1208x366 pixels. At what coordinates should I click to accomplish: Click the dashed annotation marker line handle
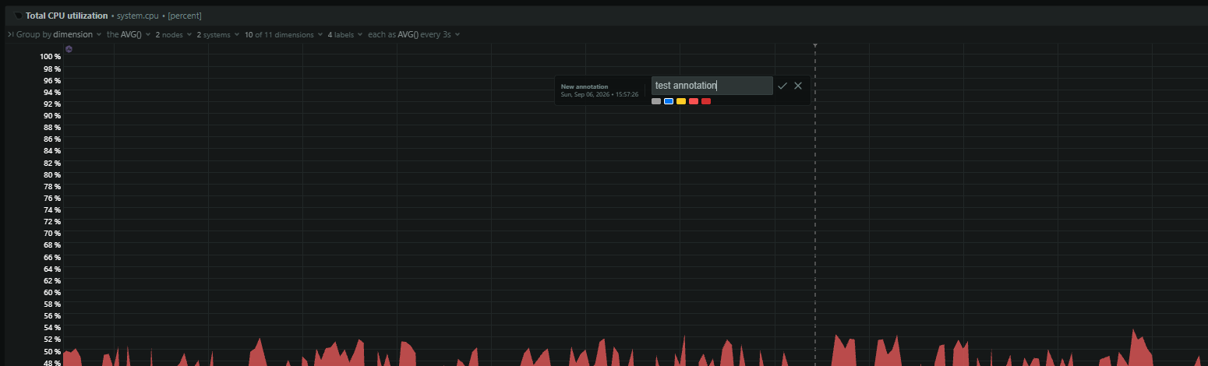(815, 45)
